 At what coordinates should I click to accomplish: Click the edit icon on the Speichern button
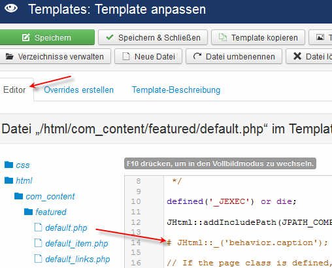25,37
